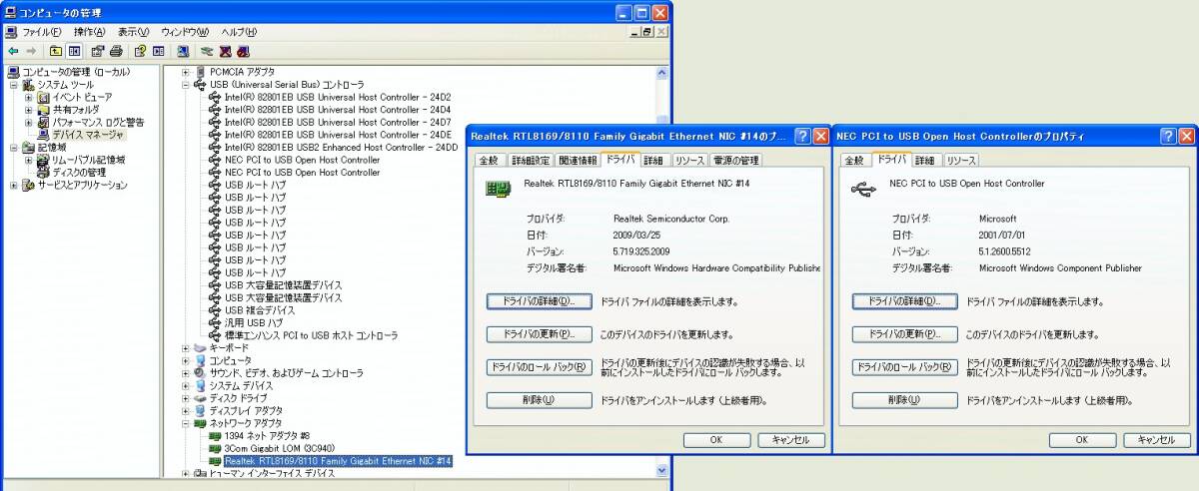Click the device list vertical scrollbar up arrow
The image size is (1199, 491).
pyautogui.click(x=661, y=72)
